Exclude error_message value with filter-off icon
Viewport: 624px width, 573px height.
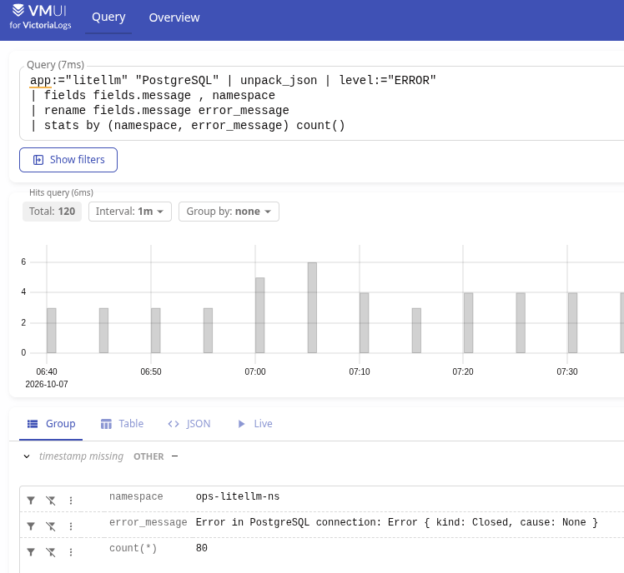tap(51, 526)
